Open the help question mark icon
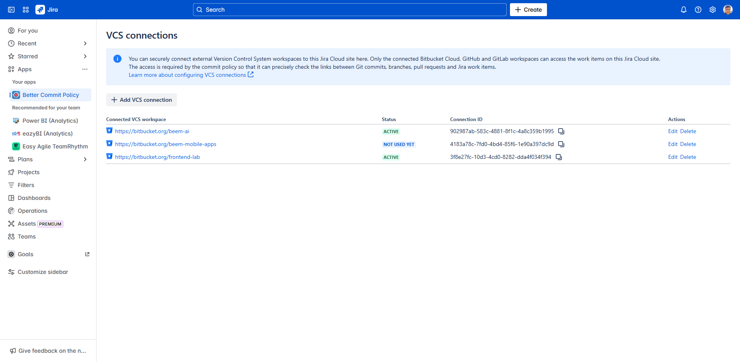 pyautogui.click(x=698, y=10)
